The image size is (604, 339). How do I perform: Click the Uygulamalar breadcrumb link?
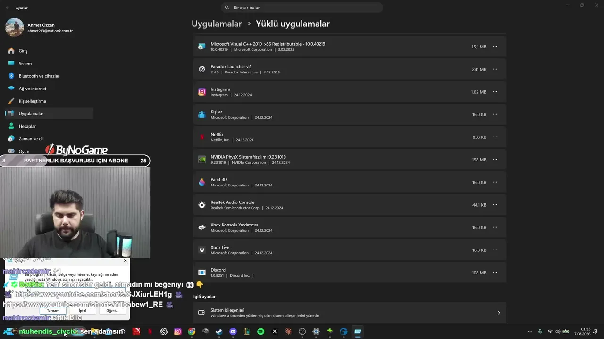coord(217,24)
